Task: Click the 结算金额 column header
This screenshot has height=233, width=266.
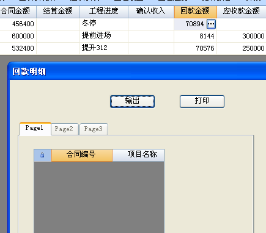Action: point(58,12)
